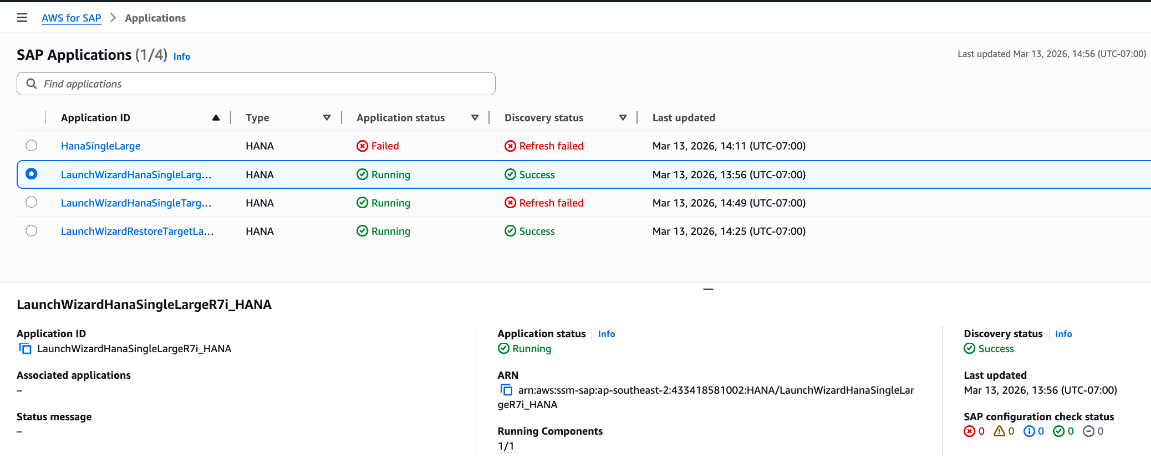Click the timestamp Mar 13, 2026, 14:25
1151x474 pixels.
(729, 231)
